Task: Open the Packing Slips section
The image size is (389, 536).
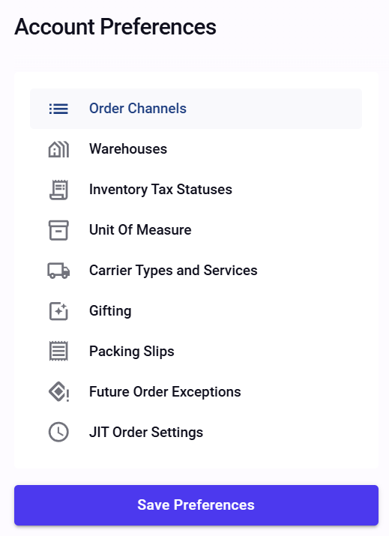Action: click(x=196, y=352)
